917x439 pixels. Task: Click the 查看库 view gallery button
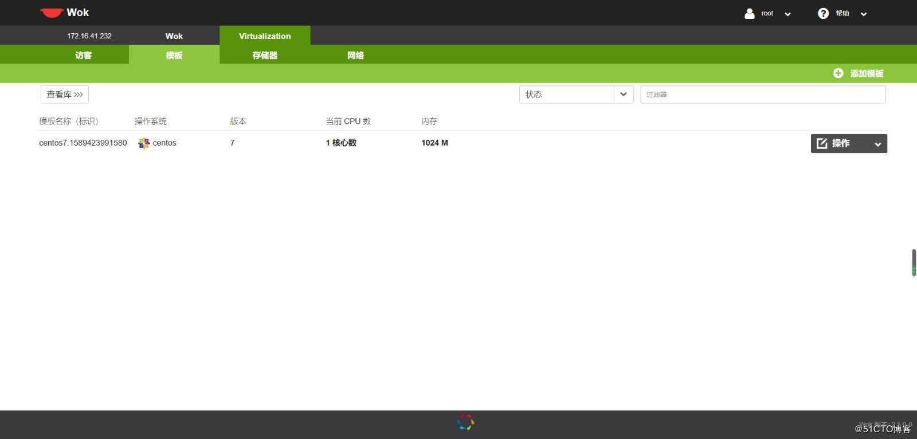(65, 95)
